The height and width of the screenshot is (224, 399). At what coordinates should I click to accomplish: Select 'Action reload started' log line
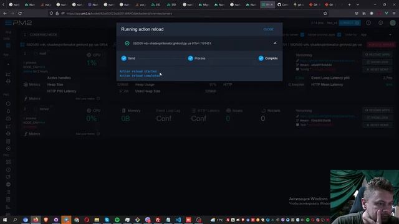point(138,72)
